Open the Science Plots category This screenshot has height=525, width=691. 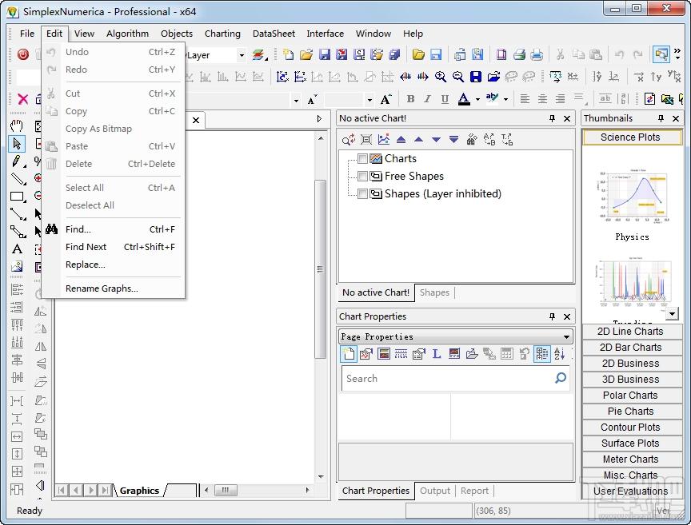click(x=632, y=137)
